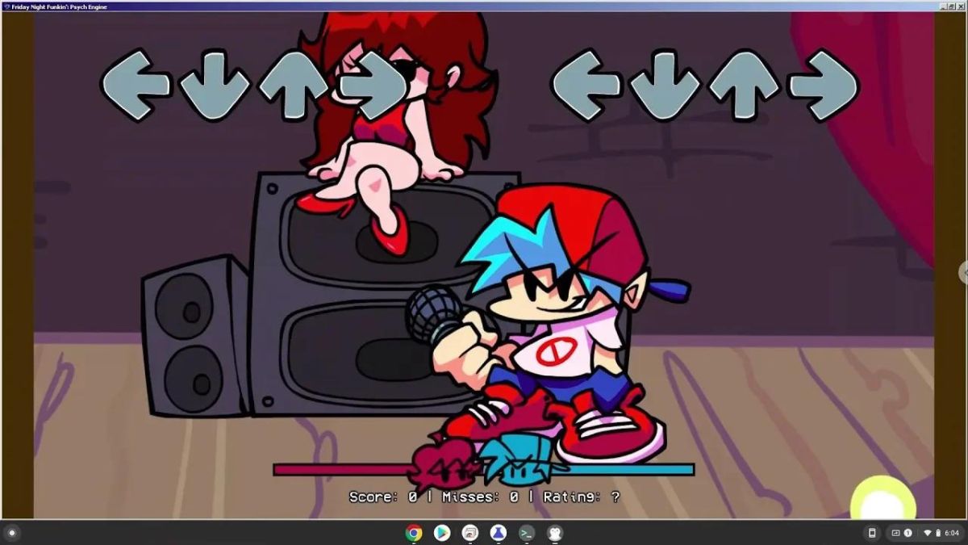The height and width of the screenshot is (545, 968).
Task: Click the opponent's up arrow receptor
Action: tap(294, 85)
